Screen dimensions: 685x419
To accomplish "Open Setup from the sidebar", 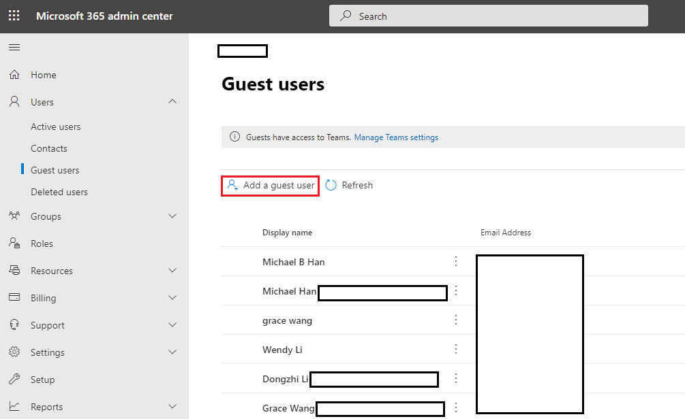I will click(x=42, y=380).
